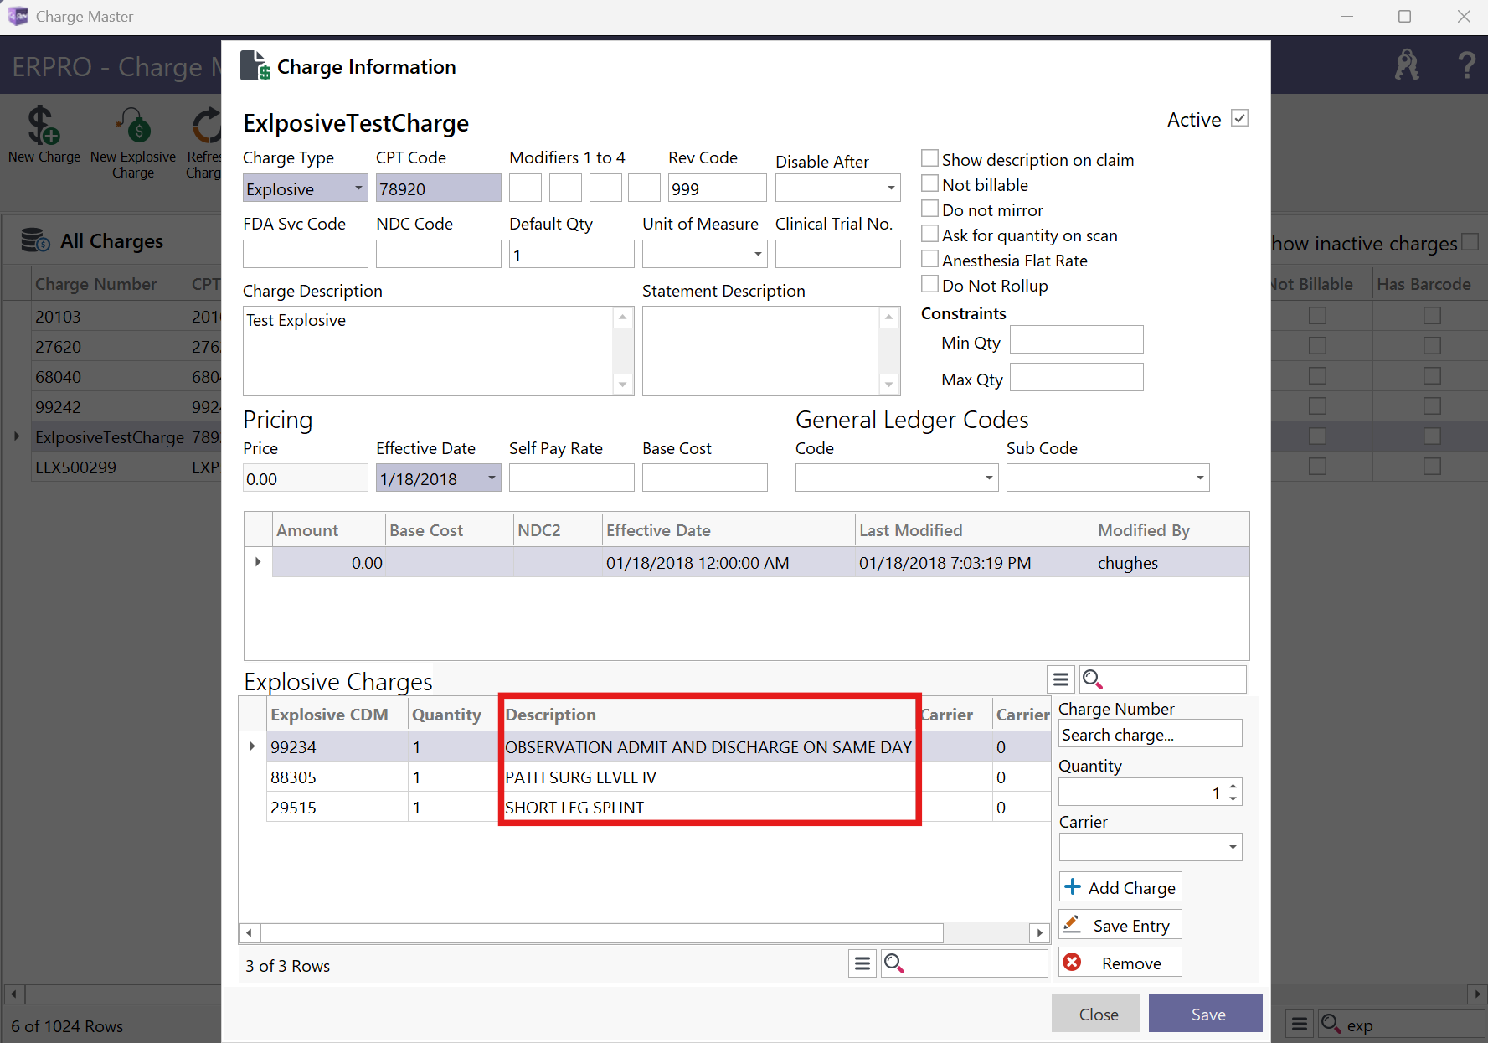1488x1043 pixels.
Task: Open the Charge Type dropdown
Action: tap(358, 188)
